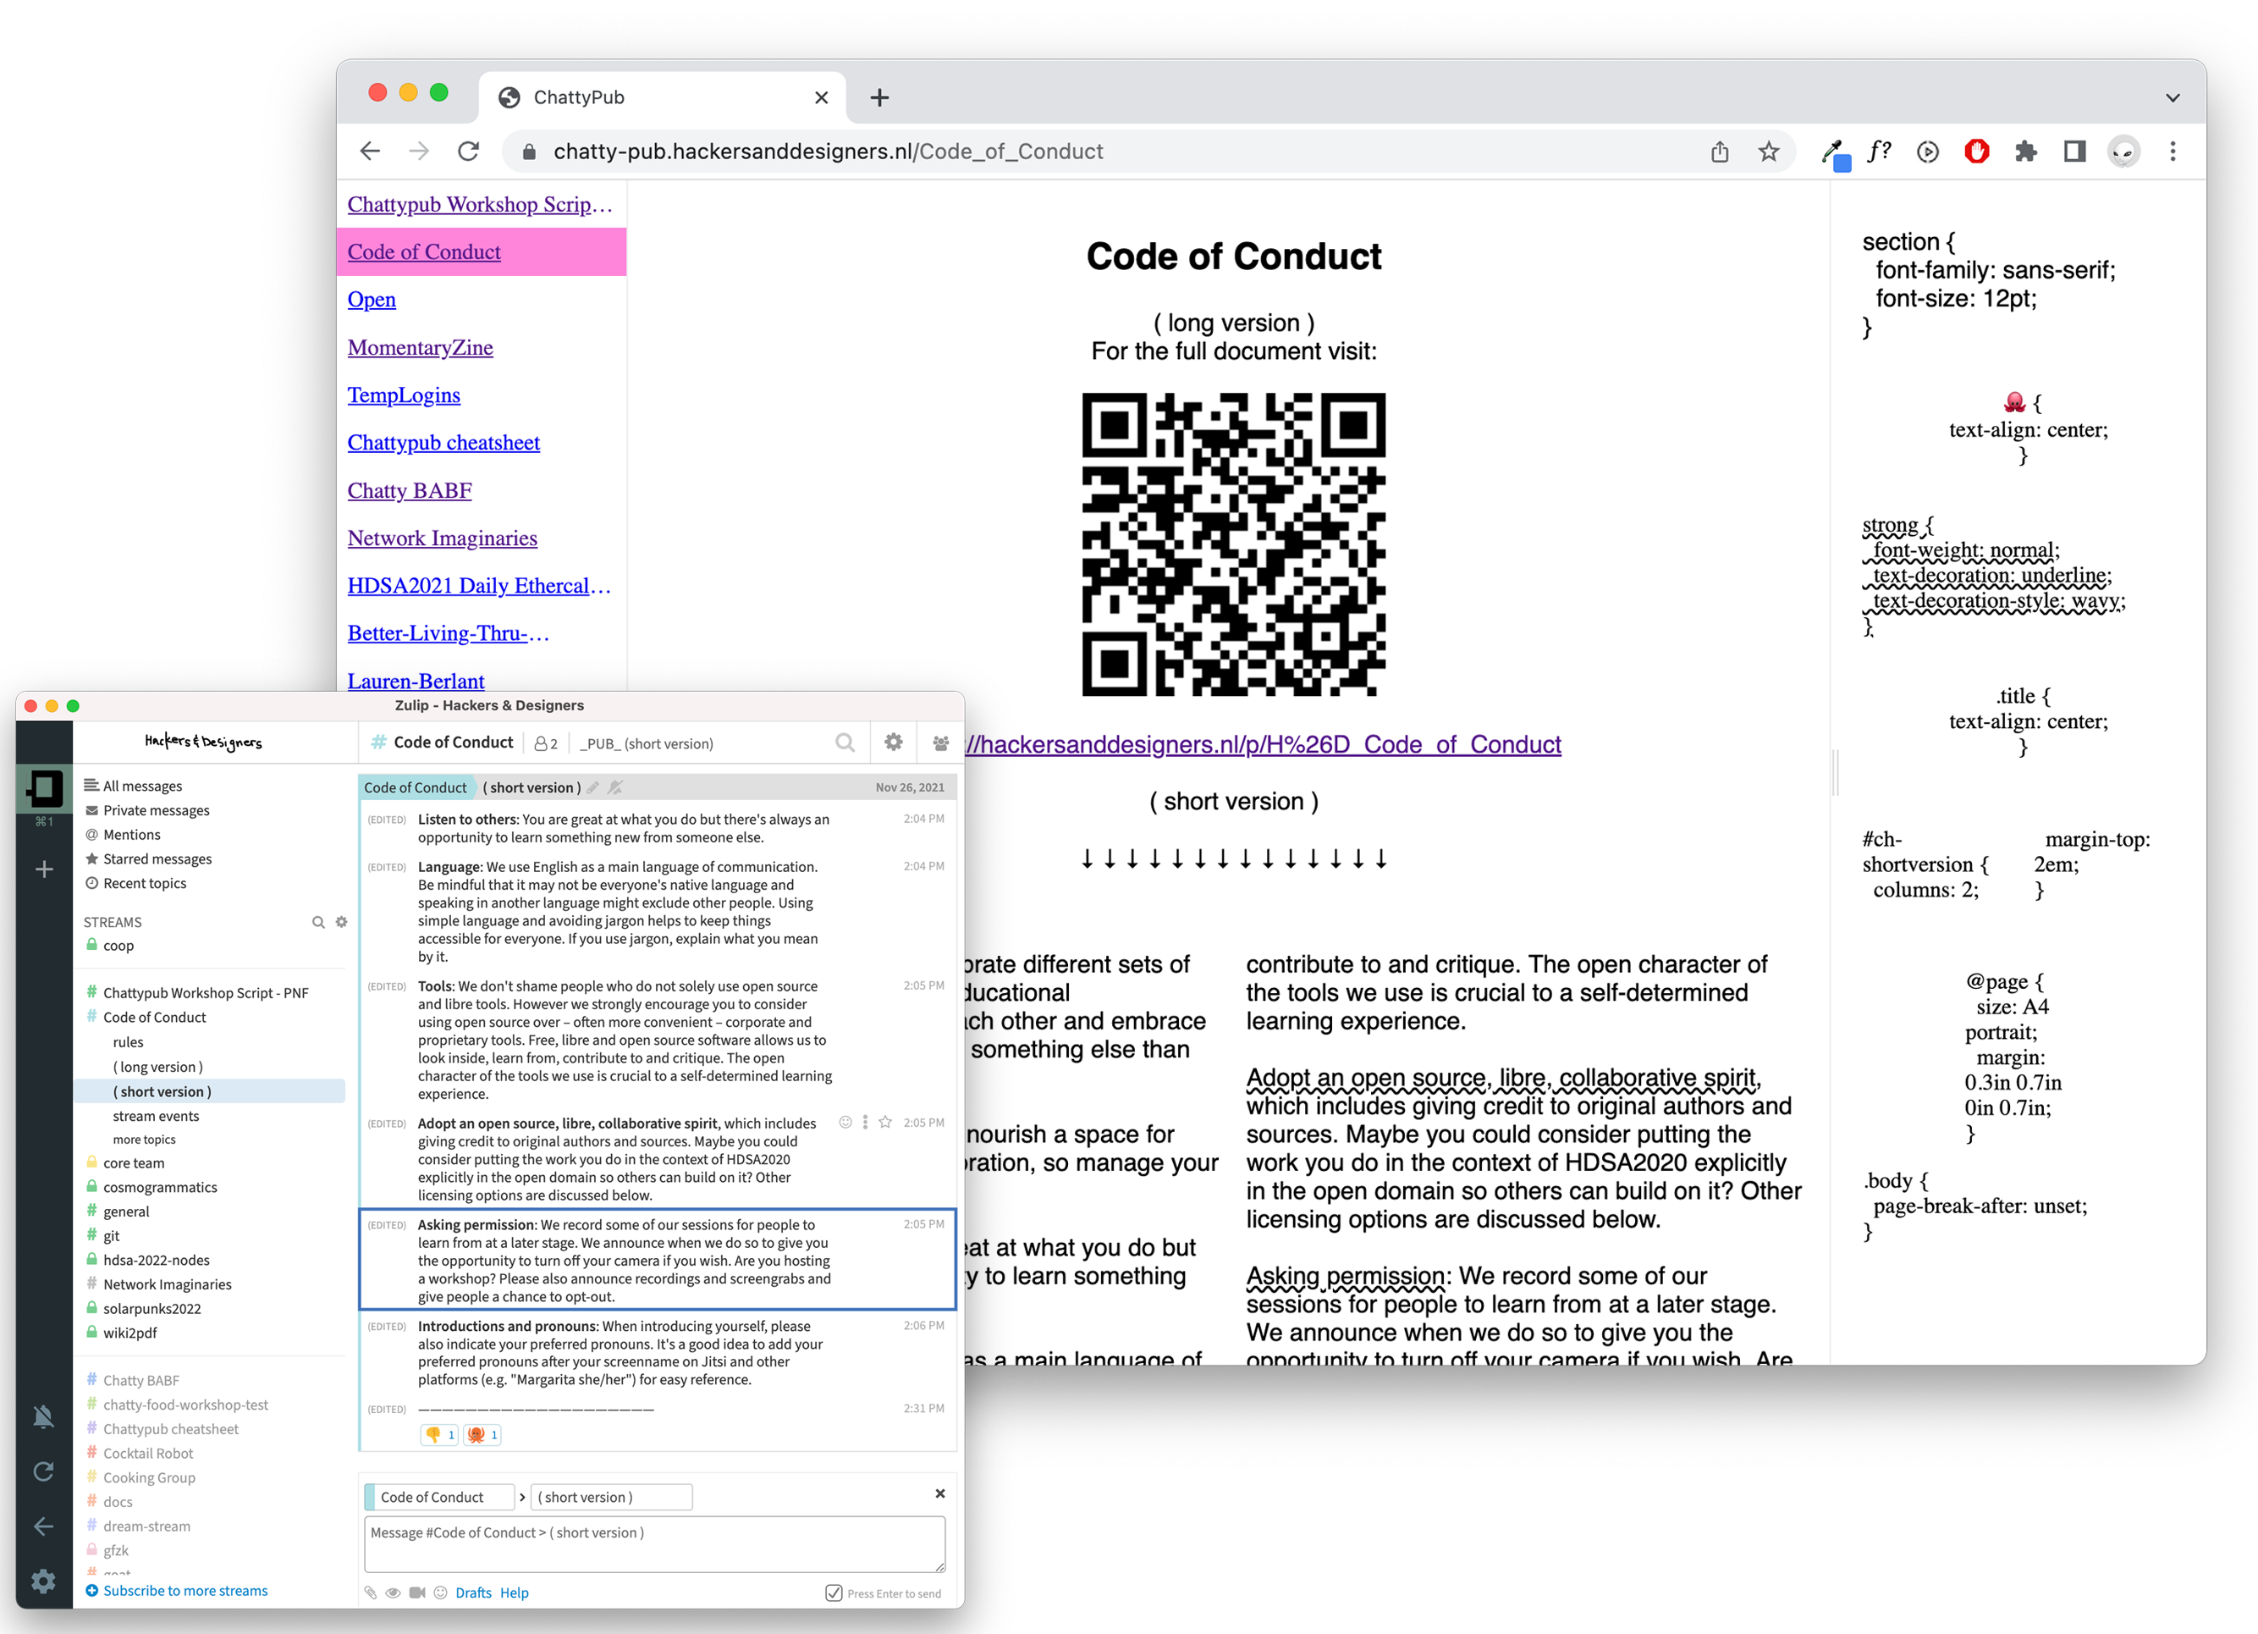Open the Chrome three-dot menu

2173,152
